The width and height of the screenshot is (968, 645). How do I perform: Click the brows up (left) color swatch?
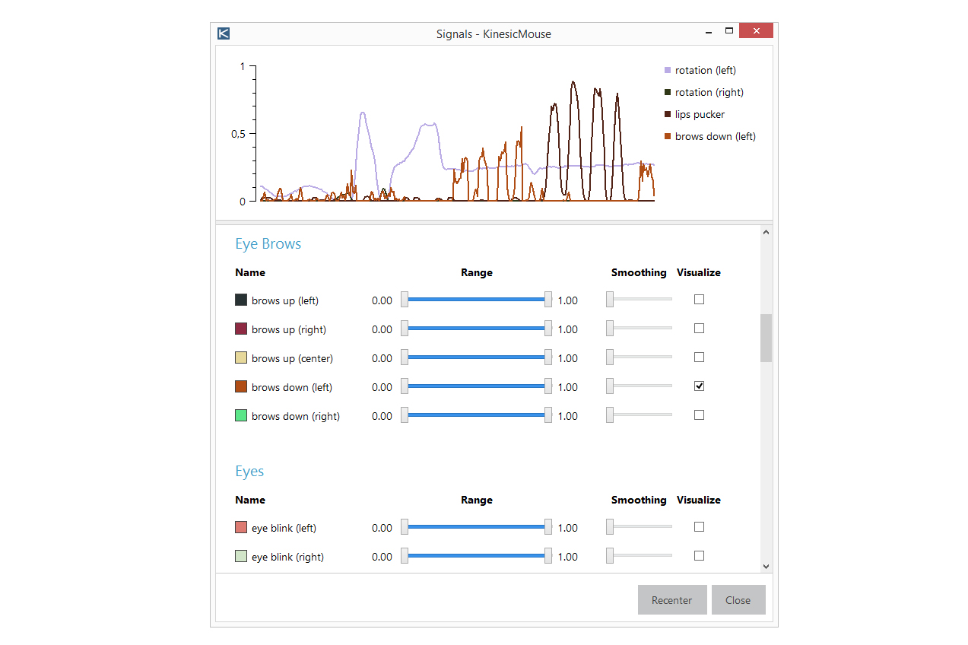click(241, 300)
